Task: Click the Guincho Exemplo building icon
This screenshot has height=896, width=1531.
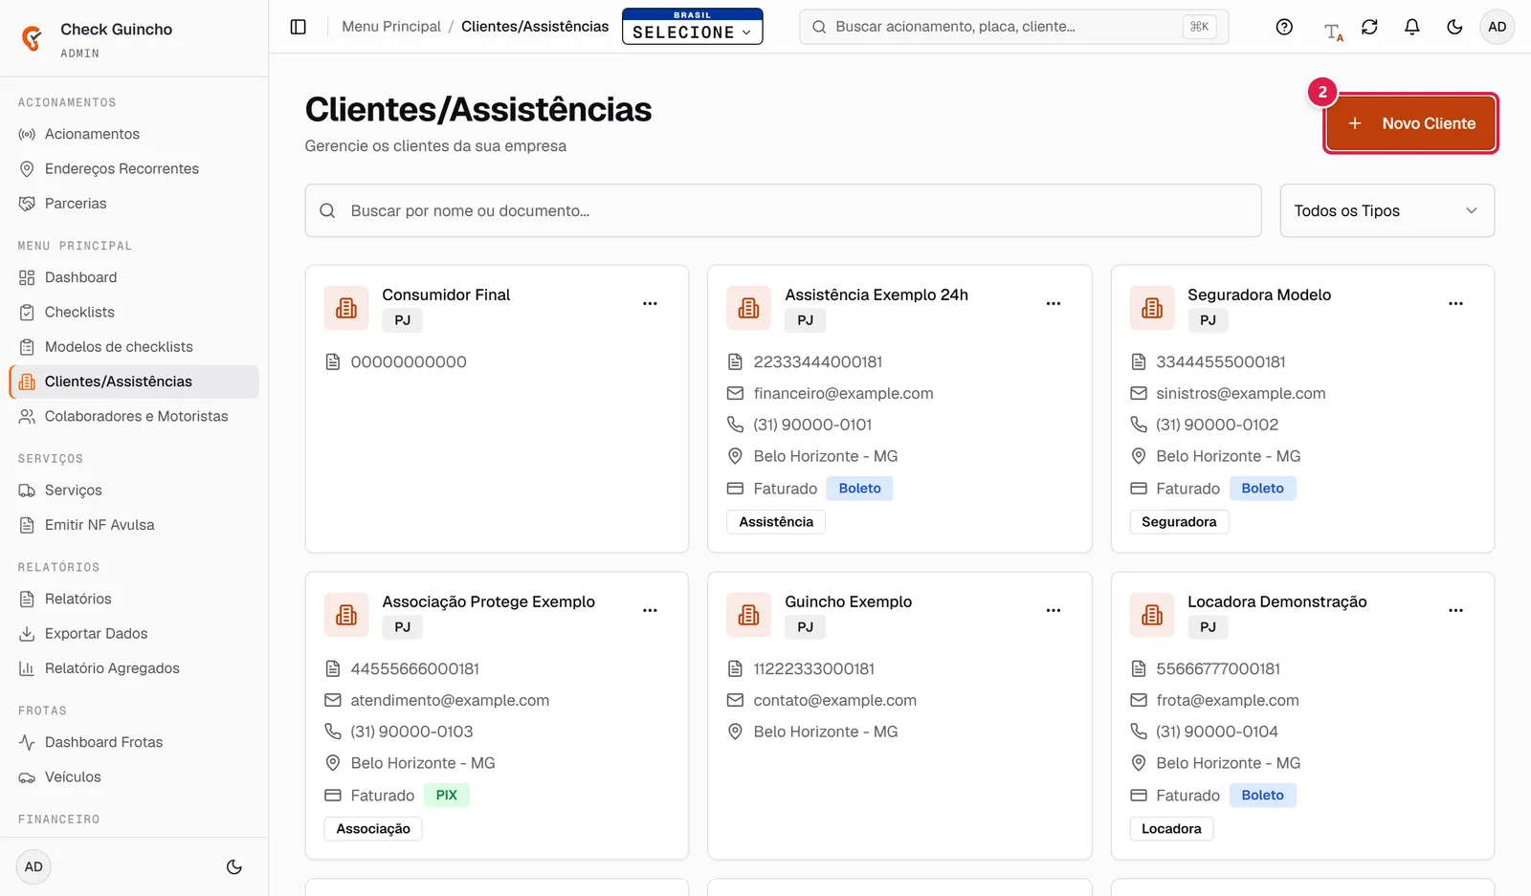Action: pos(749,615)
